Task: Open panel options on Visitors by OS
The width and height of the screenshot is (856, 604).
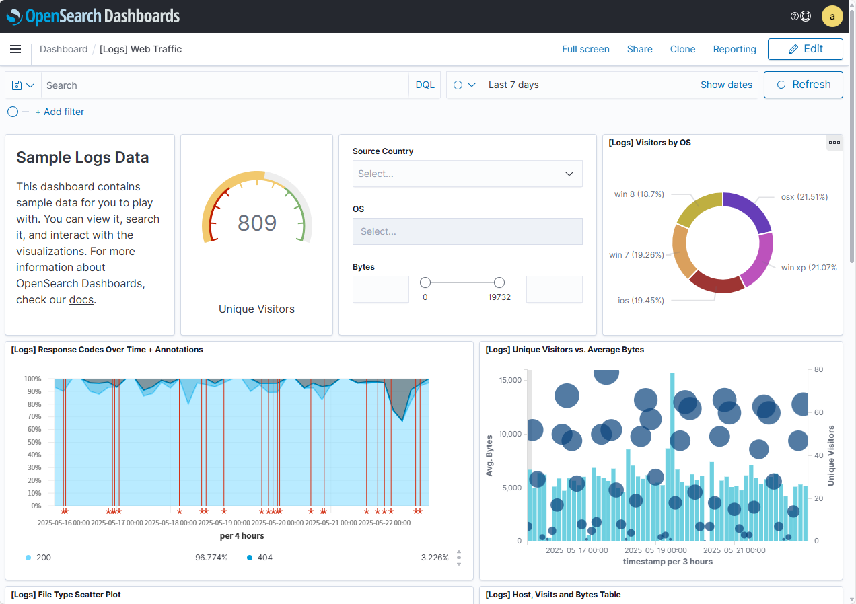Action: (x=834, y=142)
